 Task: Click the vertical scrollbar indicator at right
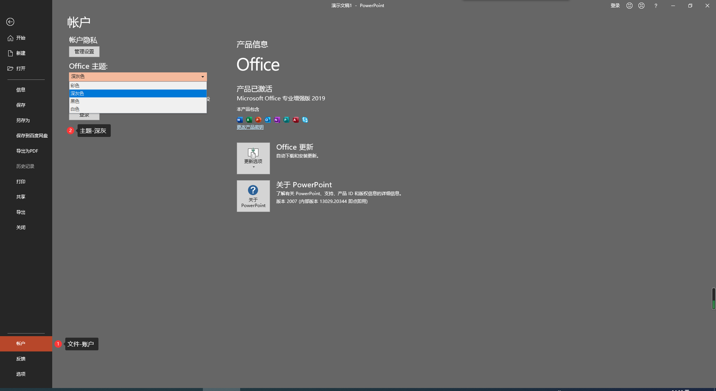coord(714,298)
